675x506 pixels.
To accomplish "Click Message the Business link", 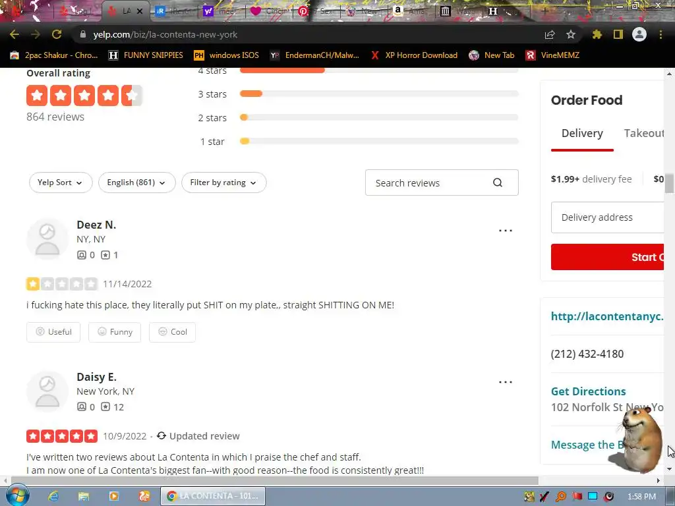I will (x=587, y=445).
